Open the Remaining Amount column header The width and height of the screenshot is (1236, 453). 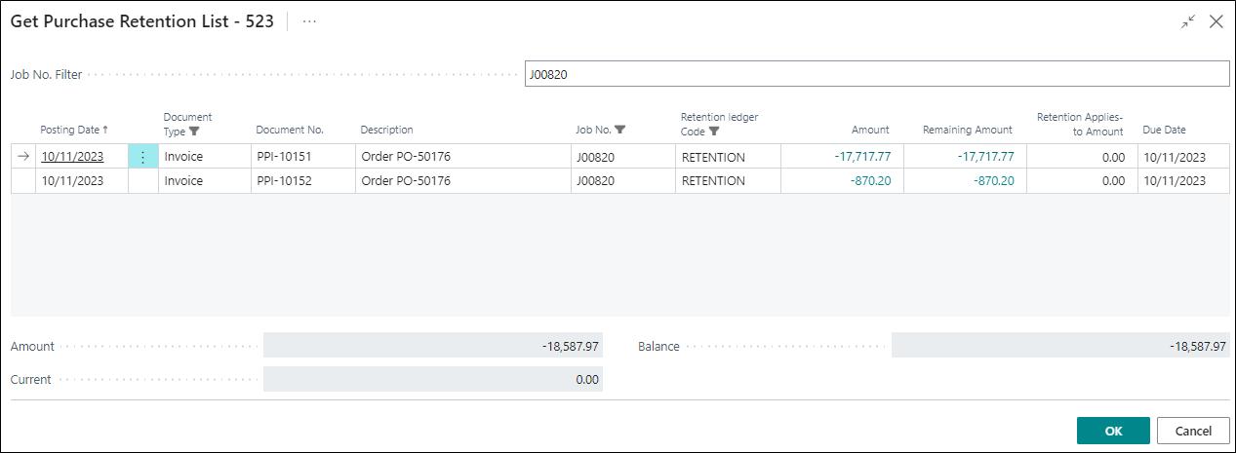(967, 130)
